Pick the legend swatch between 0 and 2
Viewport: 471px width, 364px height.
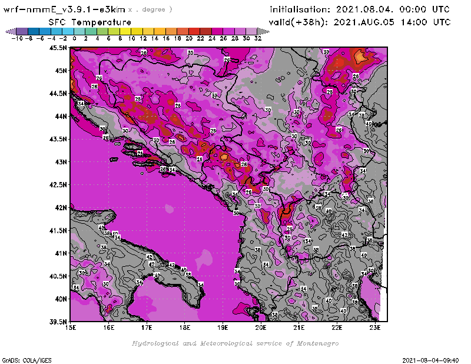click(79, 31)
